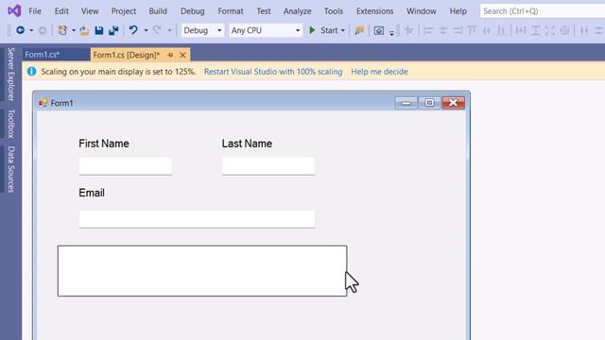Screen dimensions: 605x340
Task: Click Restart Visual Studio with 100% scaling link
Action: click(273, 72)
